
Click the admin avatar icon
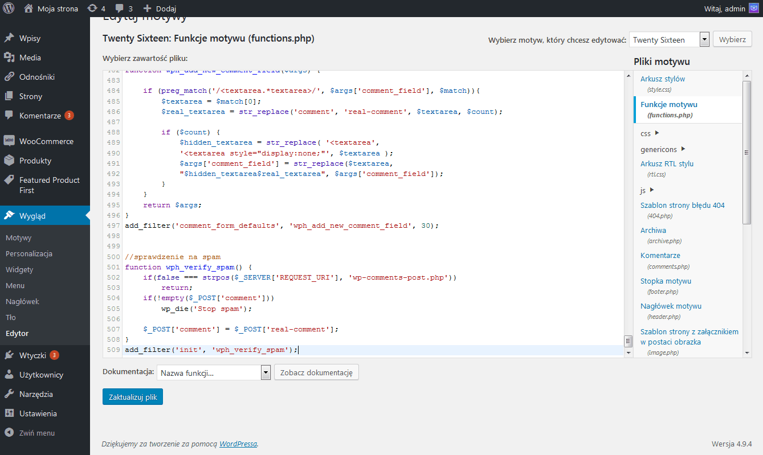pyautogui.click(x=753, y=9)
